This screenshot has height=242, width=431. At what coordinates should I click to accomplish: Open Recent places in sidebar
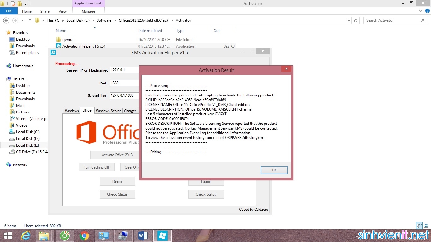[27, 53]
